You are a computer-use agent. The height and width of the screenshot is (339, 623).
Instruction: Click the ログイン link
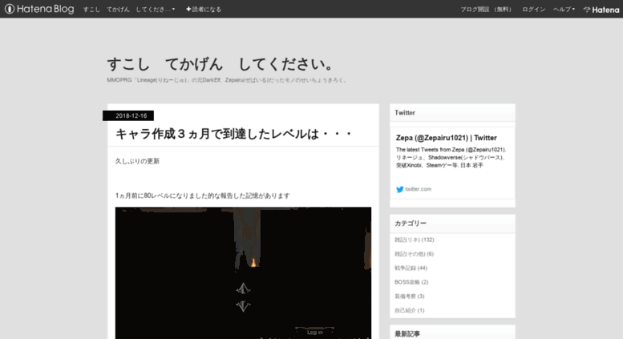[x=534, y=9]
